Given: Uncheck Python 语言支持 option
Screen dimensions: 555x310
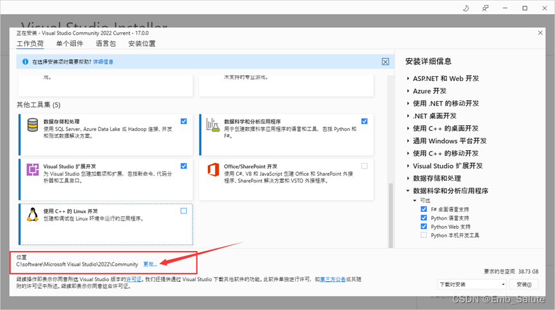Looking at the screenshot, I should (x=423, y=218).
